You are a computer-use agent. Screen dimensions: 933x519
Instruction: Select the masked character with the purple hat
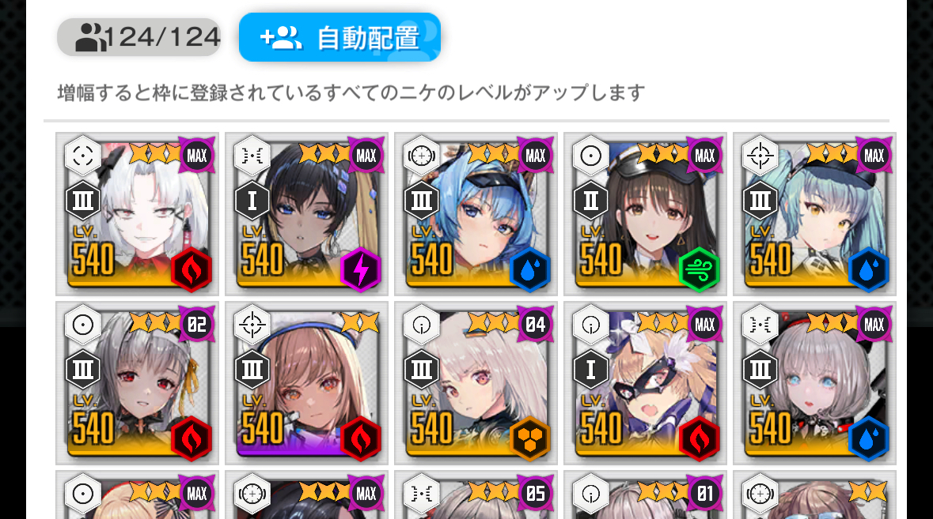point(646,383)
